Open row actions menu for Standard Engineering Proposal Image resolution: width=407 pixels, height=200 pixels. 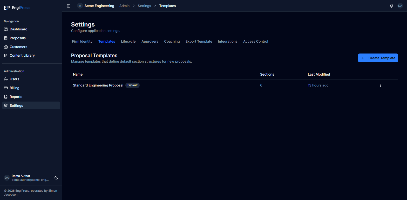pyautogui.click(x=381, y=85)
